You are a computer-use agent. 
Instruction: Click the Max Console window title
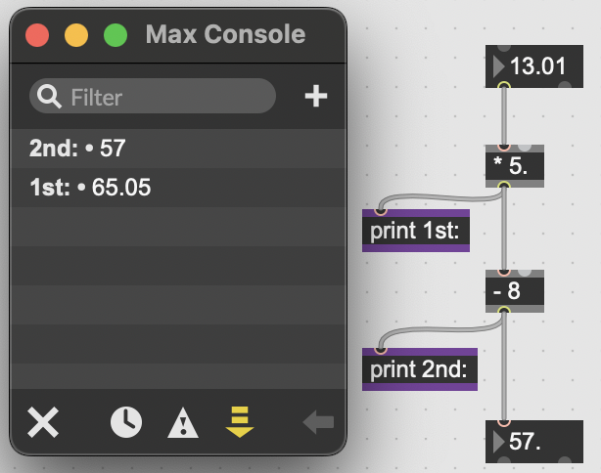click(x=225, y=36)
